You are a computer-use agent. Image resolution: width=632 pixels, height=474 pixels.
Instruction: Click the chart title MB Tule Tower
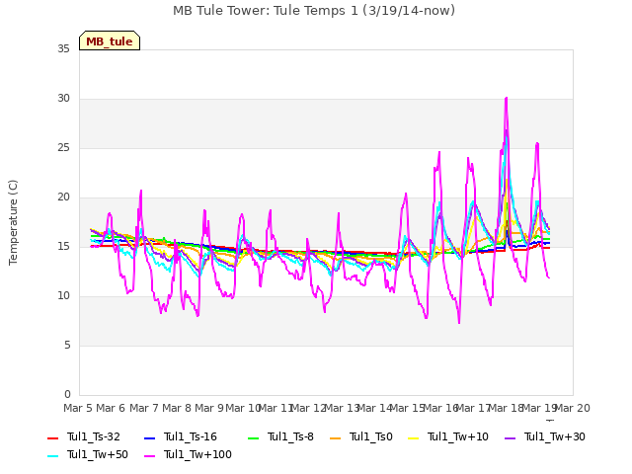[314, 11]
